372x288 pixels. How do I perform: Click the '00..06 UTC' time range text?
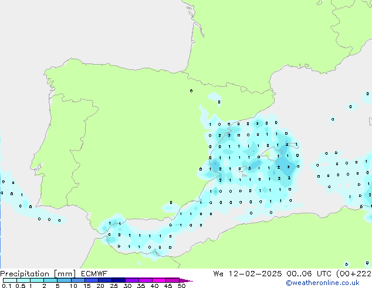pyautogui.click(x=309, y=274)
